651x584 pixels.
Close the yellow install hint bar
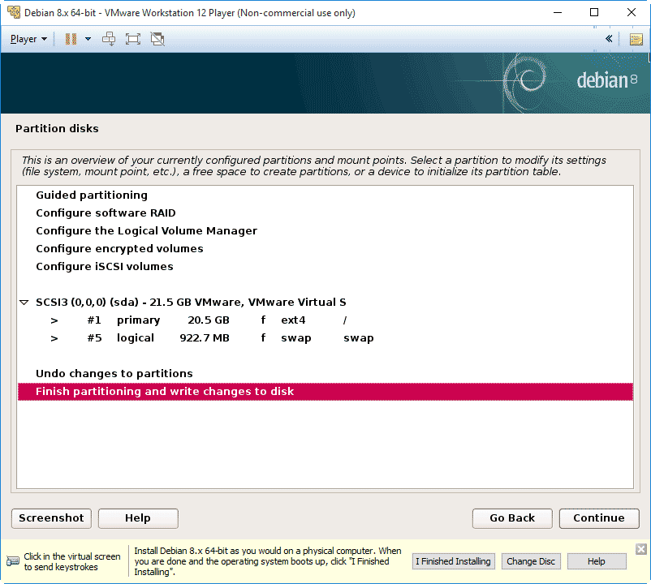(640, 549)
